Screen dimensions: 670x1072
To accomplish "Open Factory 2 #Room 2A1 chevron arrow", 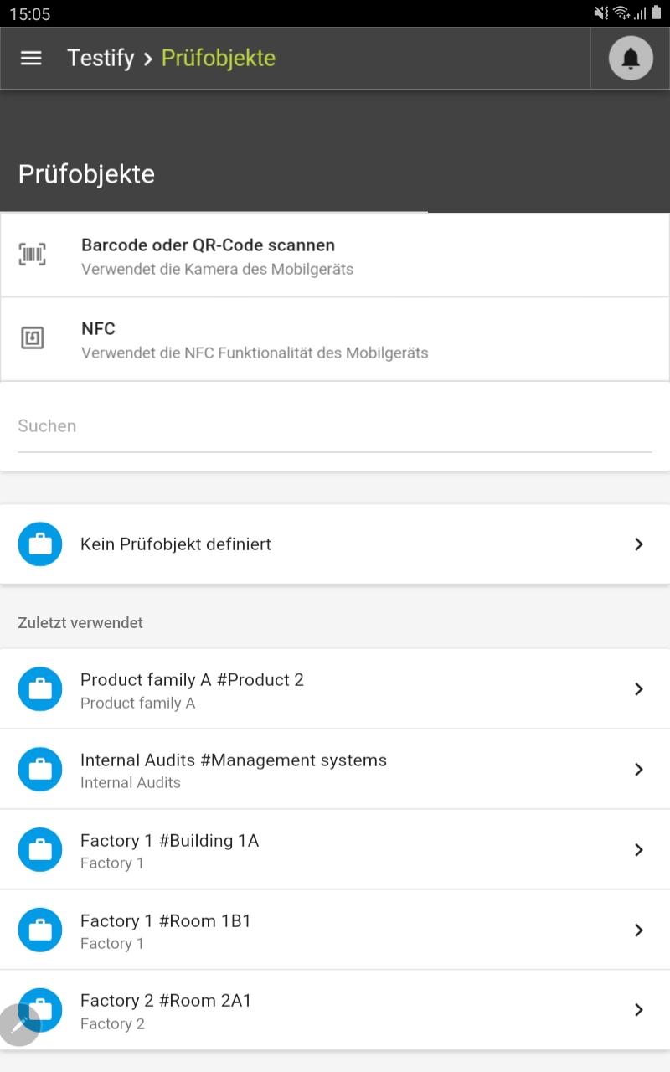I will pos(639,1010).
